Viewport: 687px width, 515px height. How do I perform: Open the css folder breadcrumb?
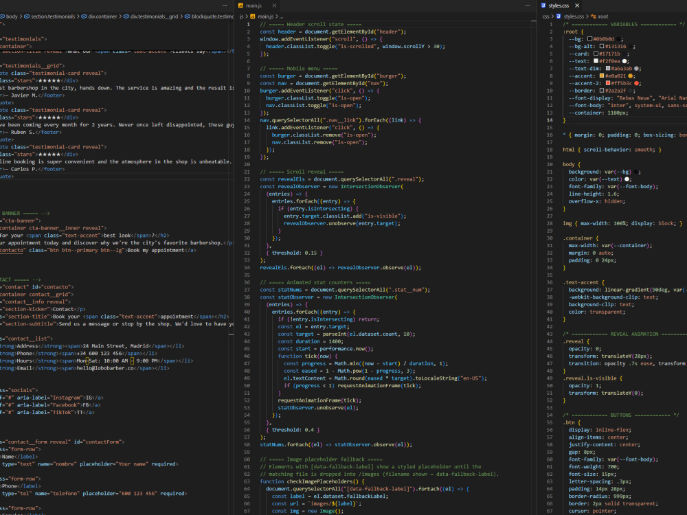point(545,16)
